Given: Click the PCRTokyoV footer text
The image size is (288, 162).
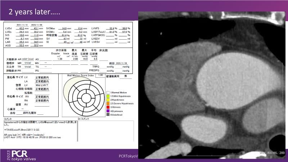Looking at the screenshot, I should (129, 156).
